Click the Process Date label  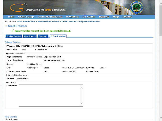coord(92,71)
